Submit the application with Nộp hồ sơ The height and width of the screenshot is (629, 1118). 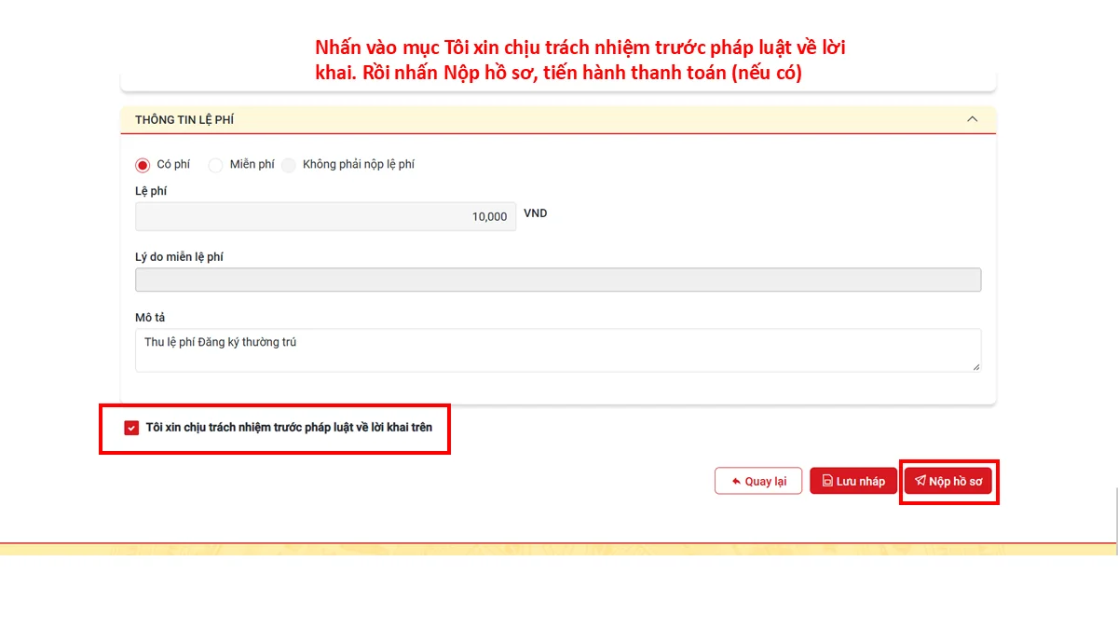coord(948,481)
